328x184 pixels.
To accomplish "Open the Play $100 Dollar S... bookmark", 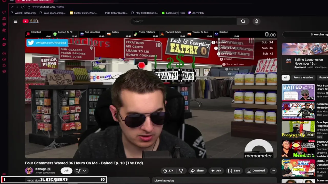I will coord(145,13).
